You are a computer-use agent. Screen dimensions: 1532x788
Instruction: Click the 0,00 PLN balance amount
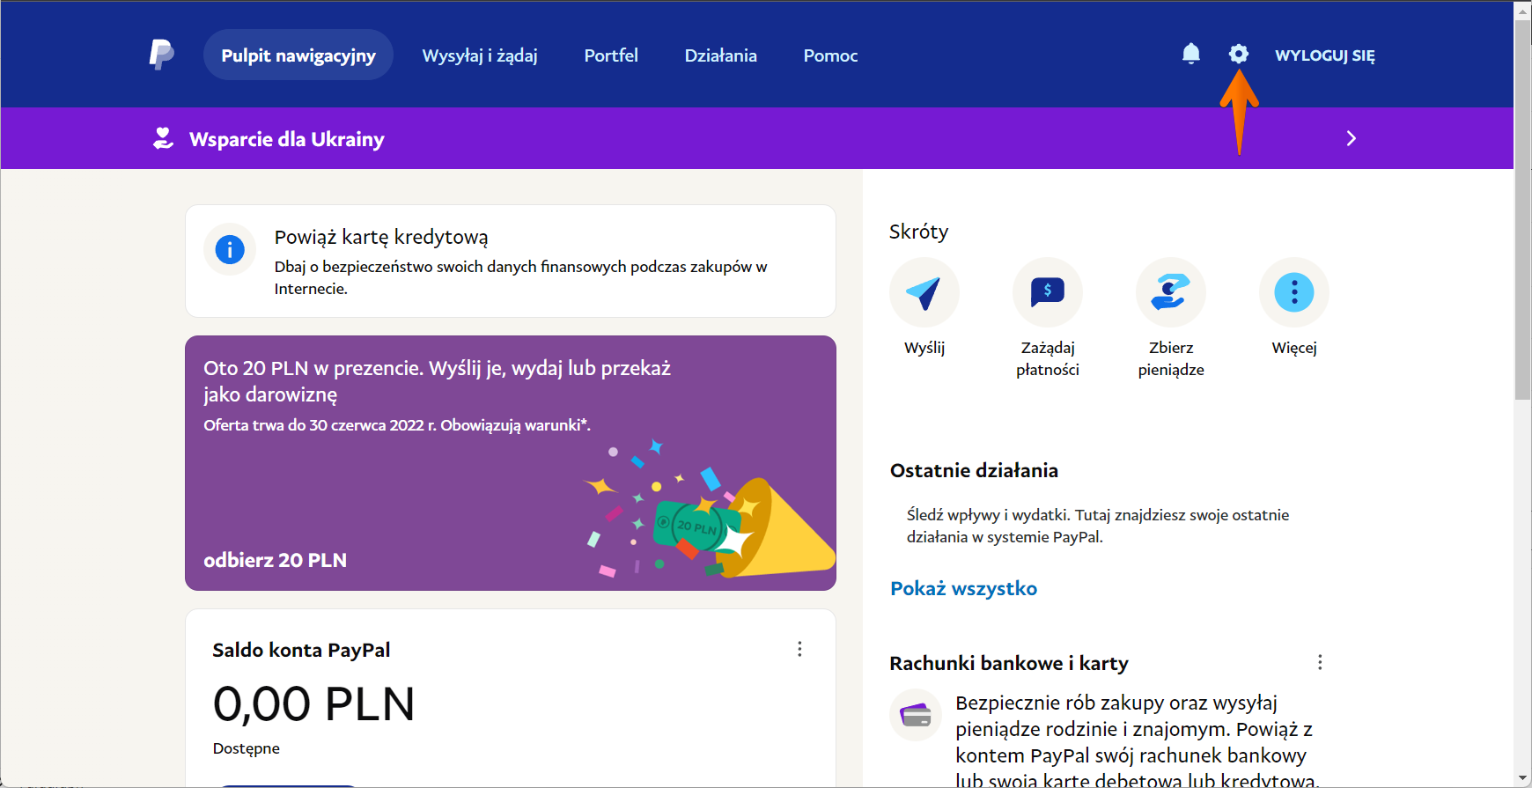[313, 703]
